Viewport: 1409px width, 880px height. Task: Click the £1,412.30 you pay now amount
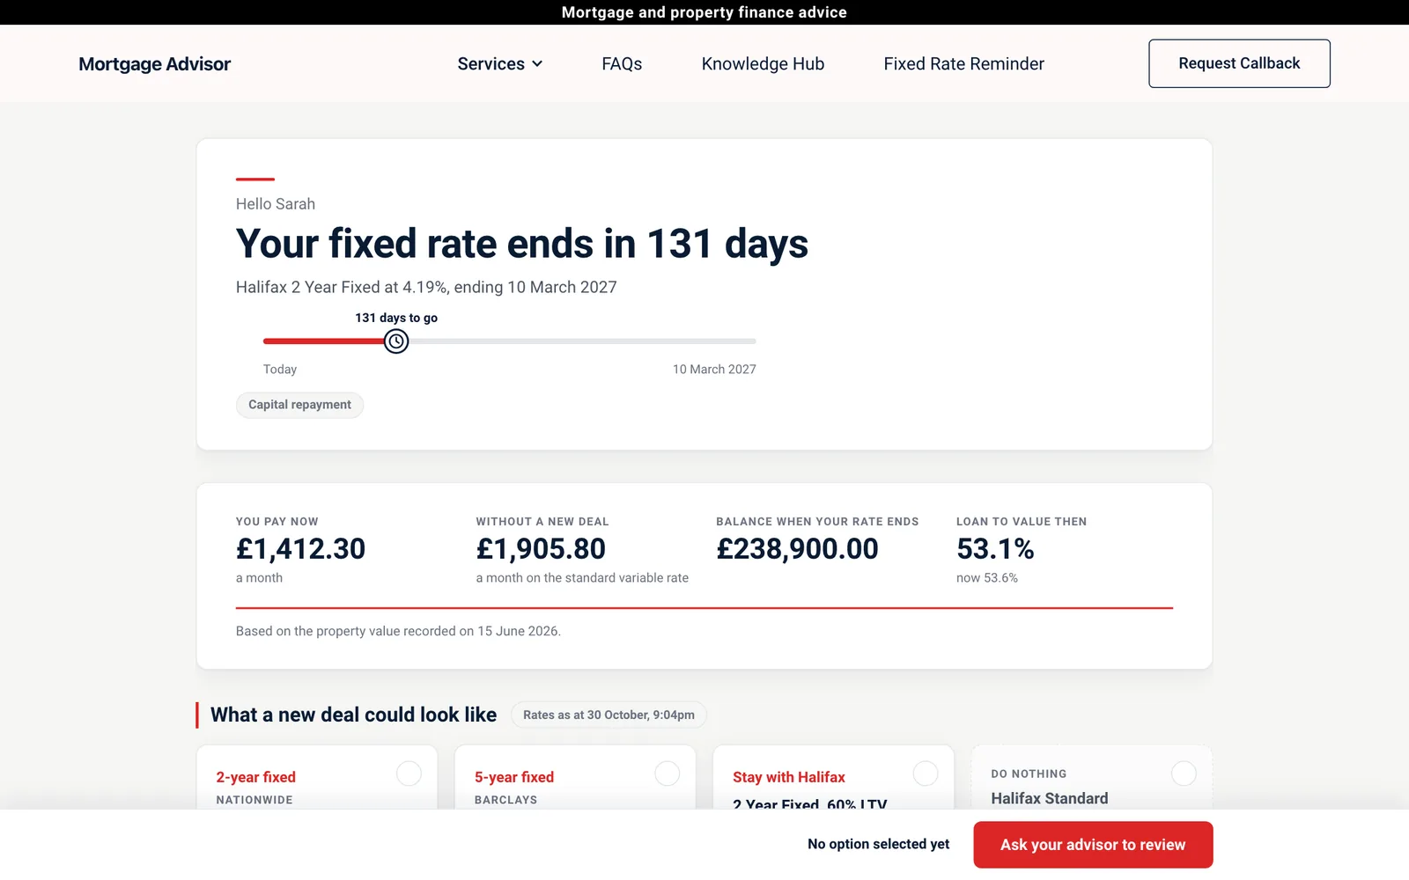300,549
